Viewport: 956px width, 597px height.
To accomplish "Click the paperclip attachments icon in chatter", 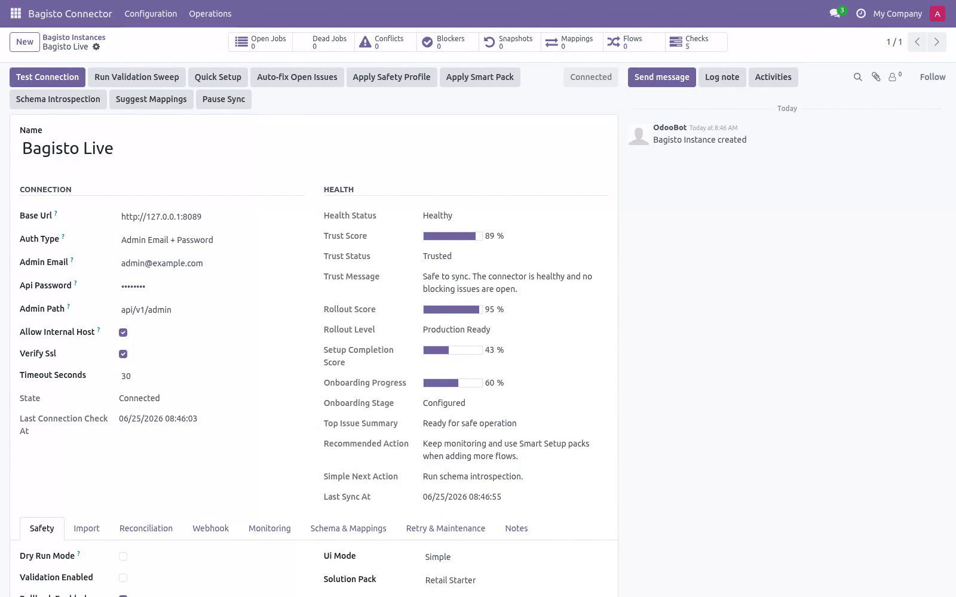I will click(876, 77).
